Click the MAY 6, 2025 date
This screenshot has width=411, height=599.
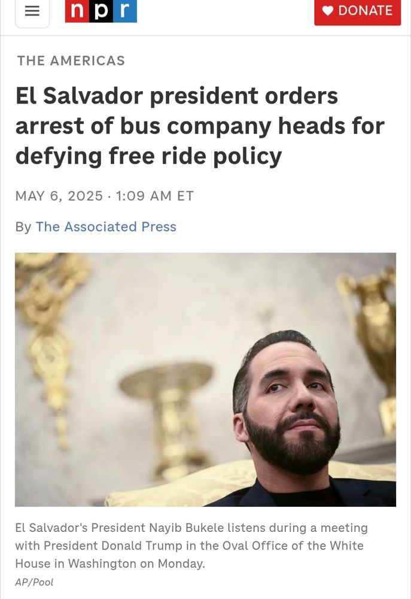[x=59, y=196]
